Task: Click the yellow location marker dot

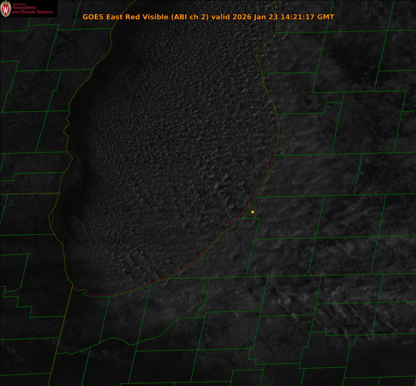Action: tap(252, 212)
